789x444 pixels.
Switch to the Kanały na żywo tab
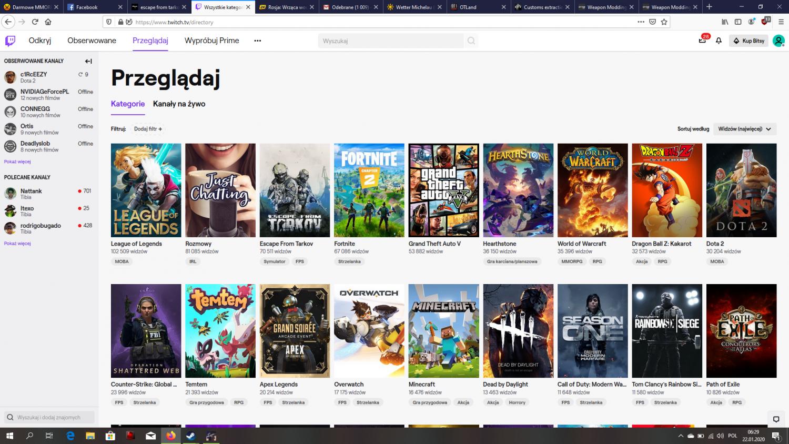click(179, 104)
